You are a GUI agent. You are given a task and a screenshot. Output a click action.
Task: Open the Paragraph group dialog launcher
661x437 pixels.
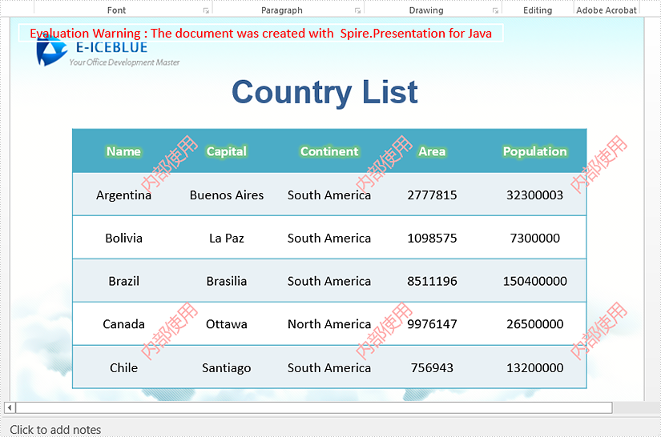[357, 10]
